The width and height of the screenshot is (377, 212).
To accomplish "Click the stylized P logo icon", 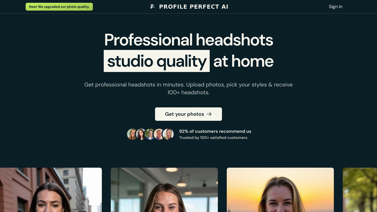I will coord(152,7).
